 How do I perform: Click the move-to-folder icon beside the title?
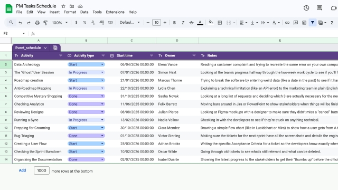tap(72, 6)
